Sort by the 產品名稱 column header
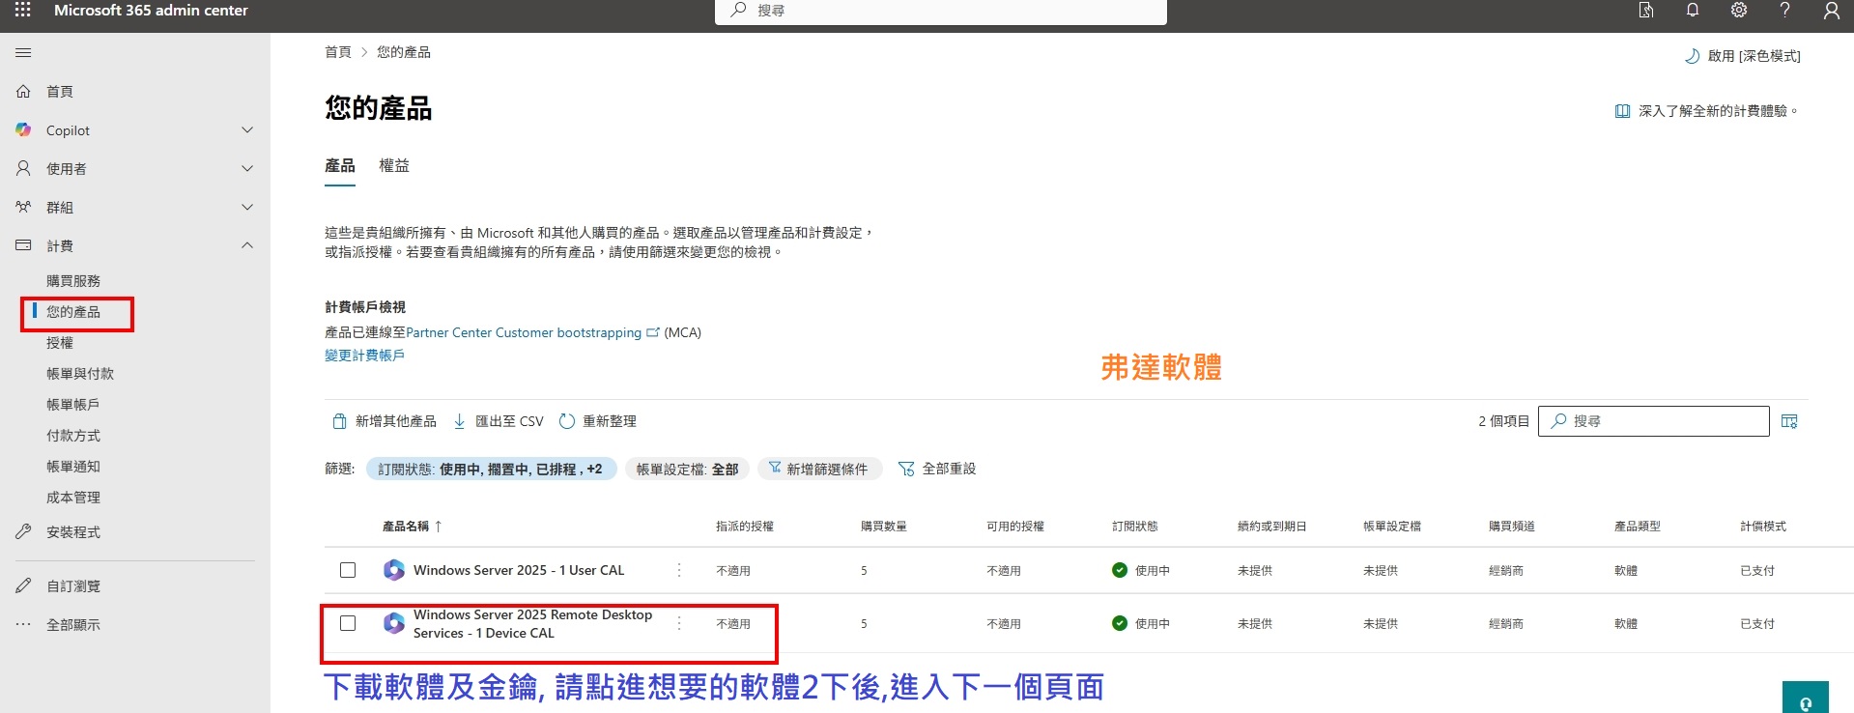 (x=406, y=527)
